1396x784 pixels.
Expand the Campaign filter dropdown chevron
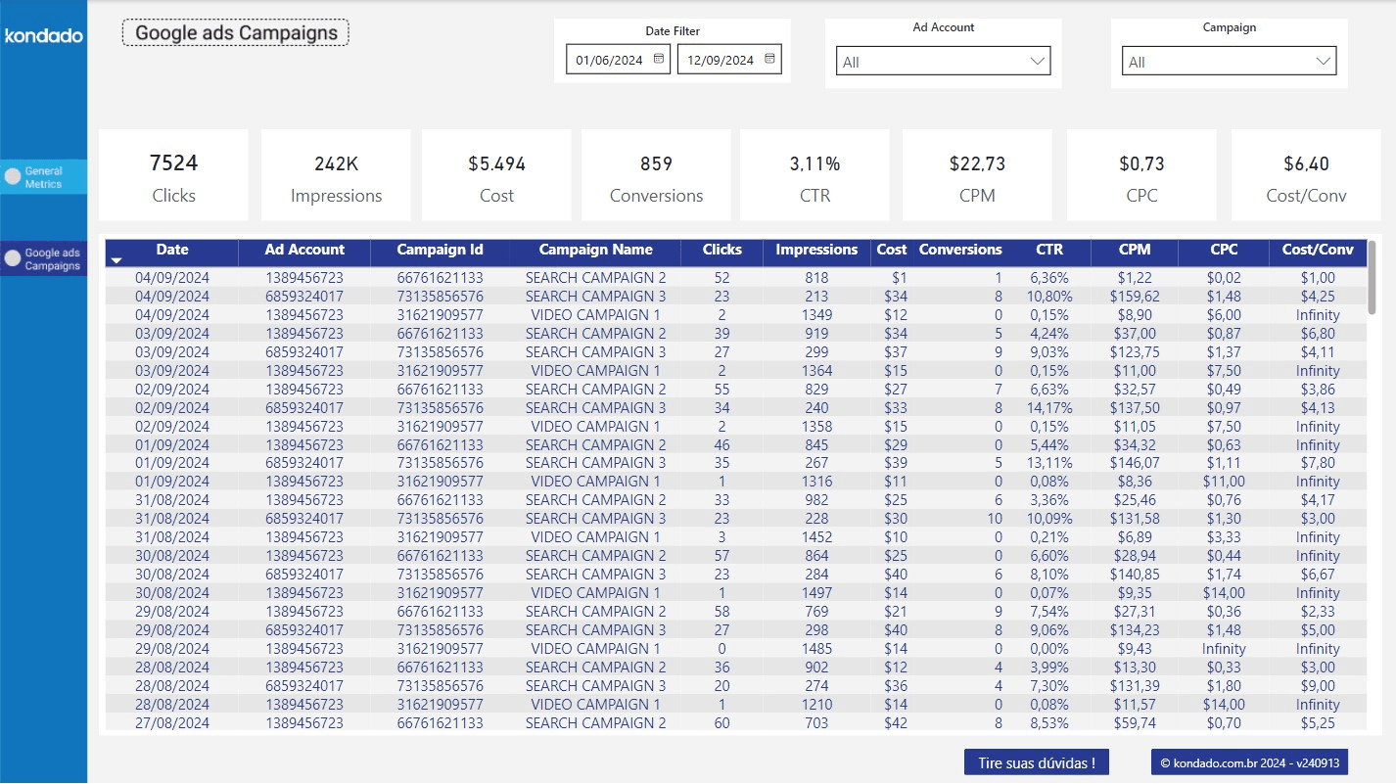coord(1324,62)
